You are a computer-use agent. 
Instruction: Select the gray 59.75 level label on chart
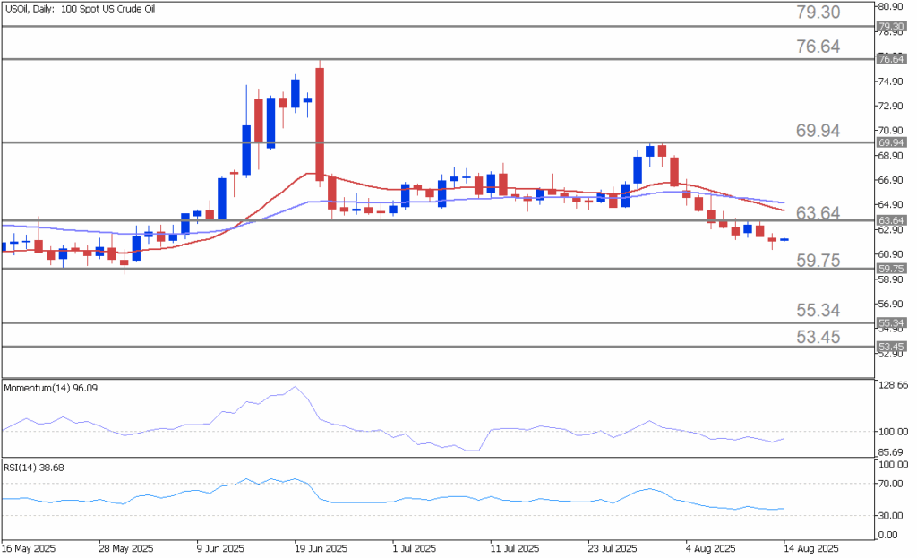tap(818, 261)
